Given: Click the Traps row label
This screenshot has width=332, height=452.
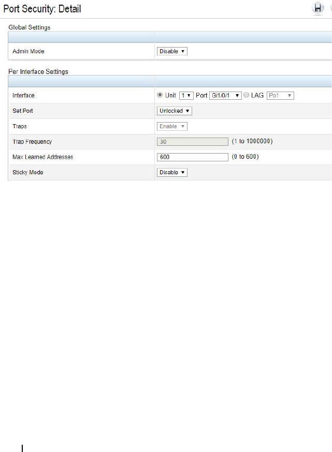Looking at the screenshot, I should pos(20,126).
